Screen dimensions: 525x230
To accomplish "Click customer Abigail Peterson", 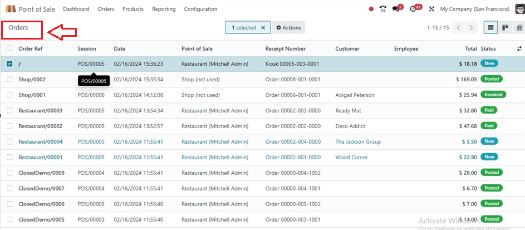I will 355,95.
